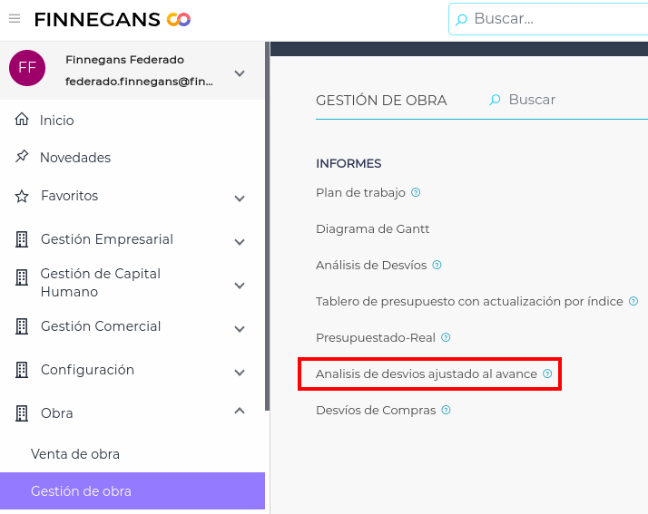Expand the Configuración menu chevron
Image resolution: width=648 pixels, height=514 pixels.
tap(240, 372)
